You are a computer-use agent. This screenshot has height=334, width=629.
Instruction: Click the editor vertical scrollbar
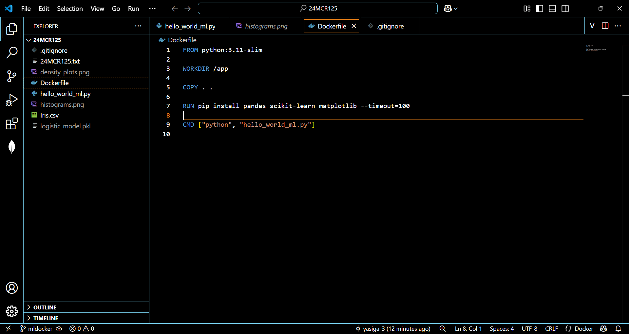point(625,183)
